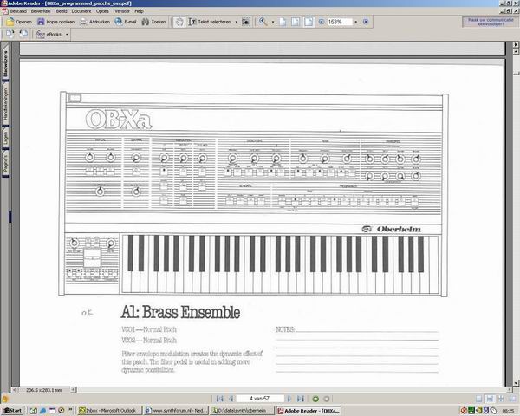Open the Zoeken binoculars search
This screenshot has width=520, height=416.
146,22
